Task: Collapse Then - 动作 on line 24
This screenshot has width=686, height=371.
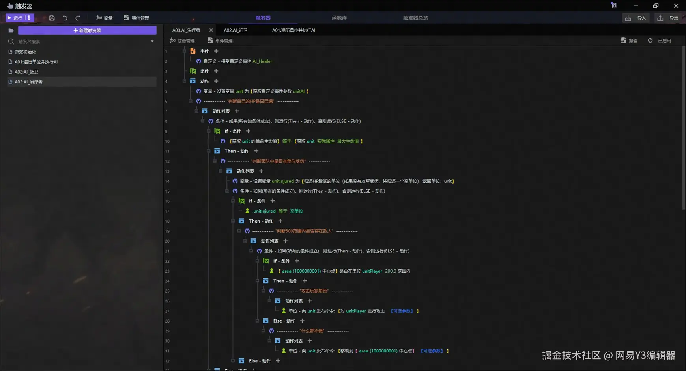Action: click(257, 281)
